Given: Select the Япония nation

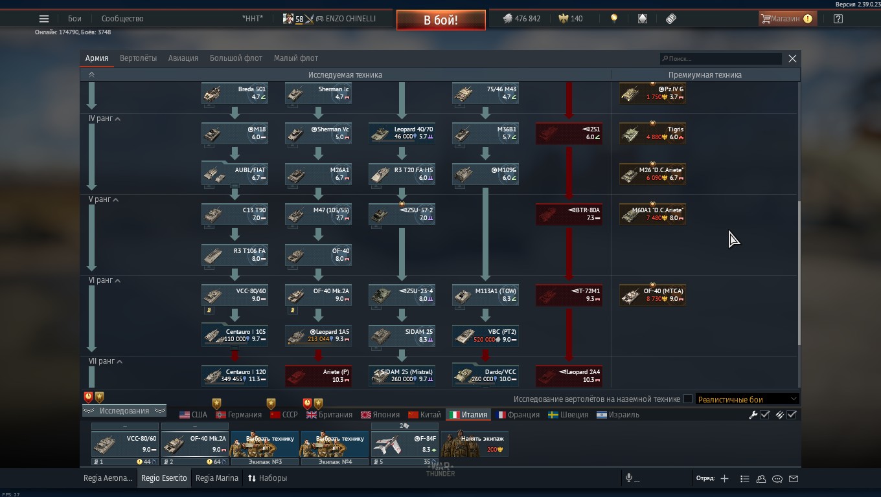Looking at the screenshot, I should pos(380,415).
